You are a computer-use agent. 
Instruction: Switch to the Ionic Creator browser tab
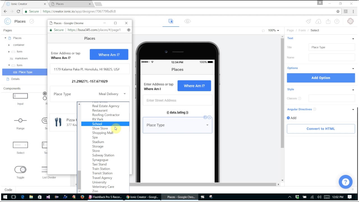pyautogui.click(x=26, y=4)
